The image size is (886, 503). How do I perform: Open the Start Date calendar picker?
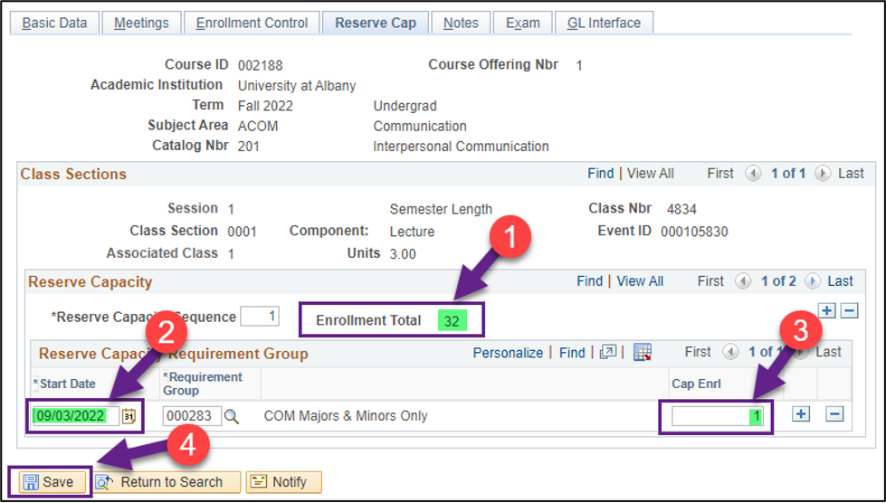point(129,417)
